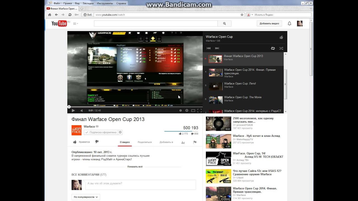
Task: Click the video progress bar
Action: coord(135,106)
